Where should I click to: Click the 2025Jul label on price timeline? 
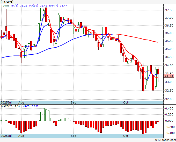point(6,103)
